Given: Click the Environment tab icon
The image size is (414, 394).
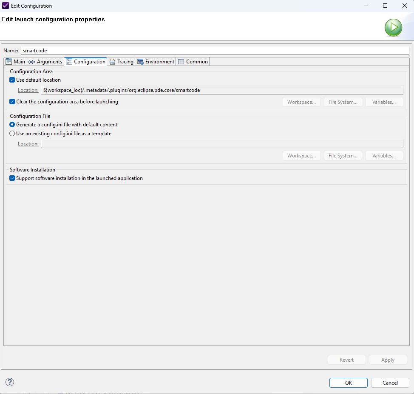Looking at the screenshot, I should [140, 62].
